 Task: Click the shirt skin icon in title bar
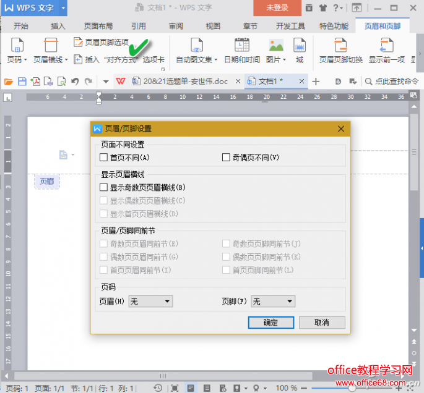click(x=323, y=8)
